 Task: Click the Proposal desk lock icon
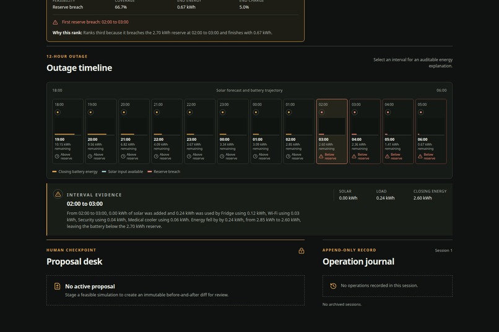[302, 251]
